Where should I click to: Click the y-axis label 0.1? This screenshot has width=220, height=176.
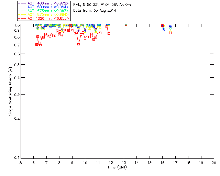point(17,158)
